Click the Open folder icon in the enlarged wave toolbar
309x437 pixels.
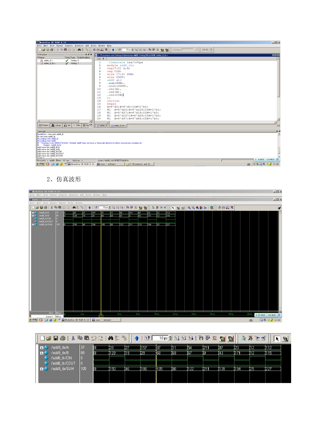[x=49, y=338]
